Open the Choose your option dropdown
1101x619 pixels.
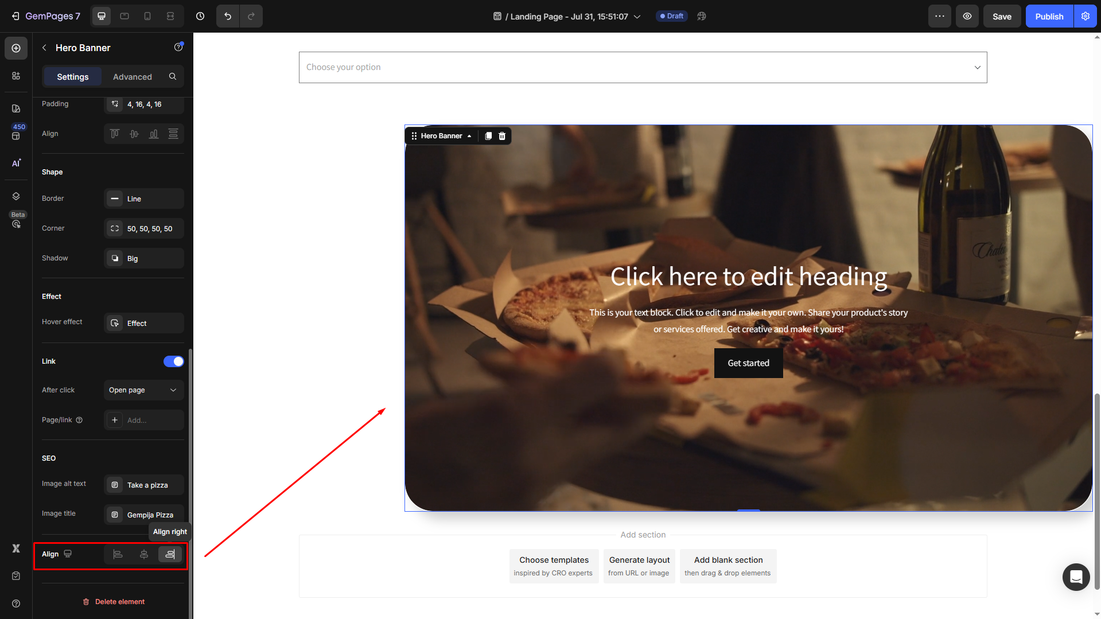[x=643, y=67]
